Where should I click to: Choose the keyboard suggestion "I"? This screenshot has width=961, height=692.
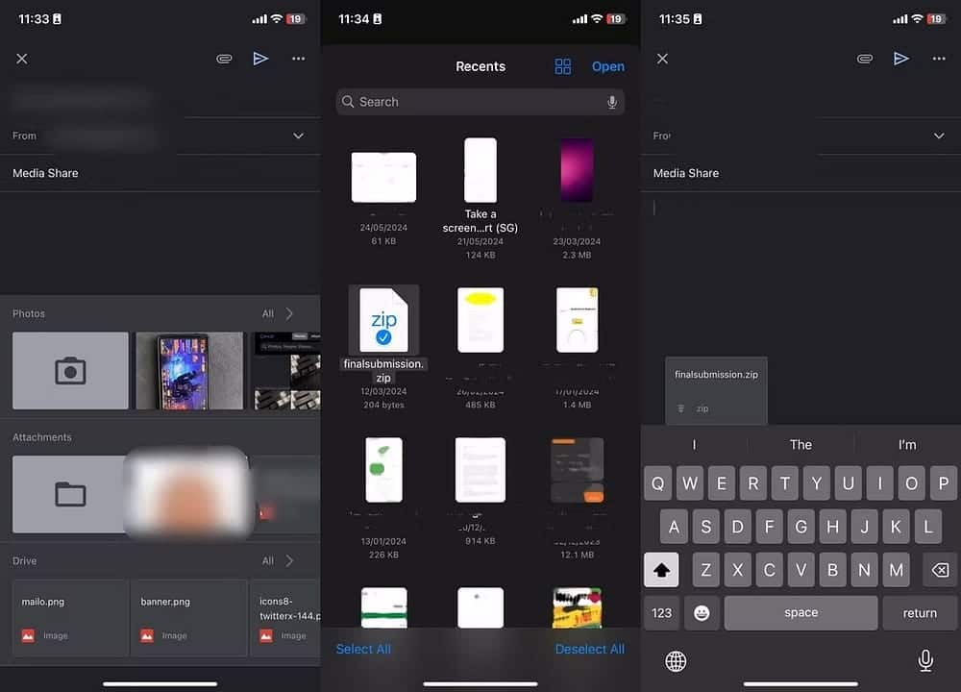pos(694,444)
